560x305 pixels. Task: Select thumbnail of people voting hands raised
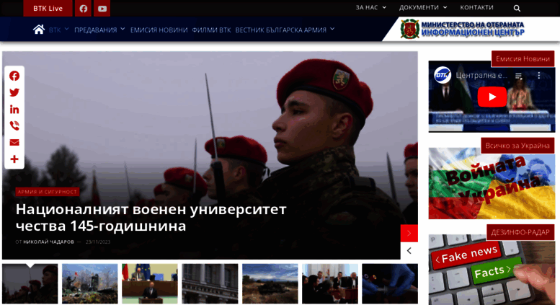point(330,284)
